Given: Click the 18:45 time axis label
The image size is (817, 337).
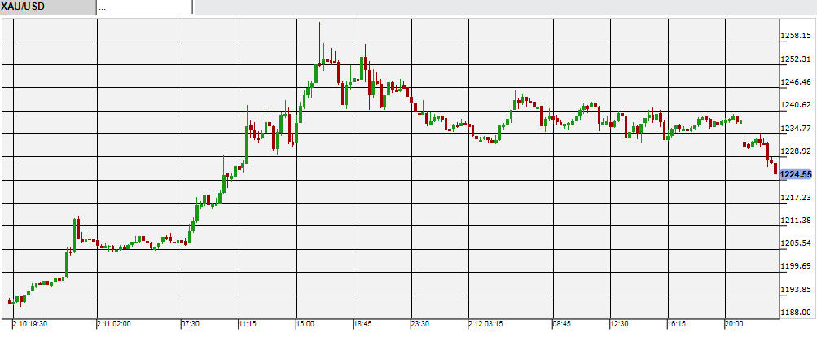Looking at the screenshot, I should pos(362,324).
